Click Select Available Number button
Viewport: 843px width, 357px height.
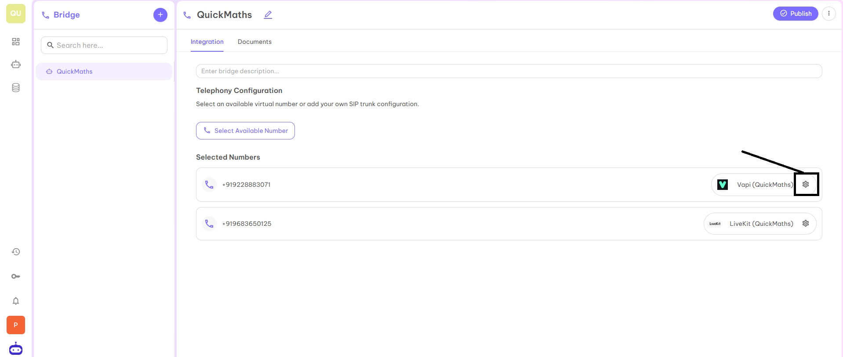[245, 131]
